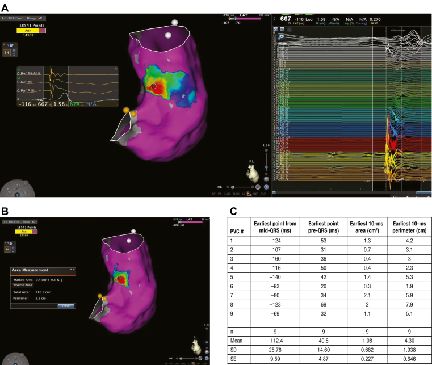Pin the Area Measurement dialog
Image resolution: width=432 pixels, height=365 pixels.
[71, 270]
